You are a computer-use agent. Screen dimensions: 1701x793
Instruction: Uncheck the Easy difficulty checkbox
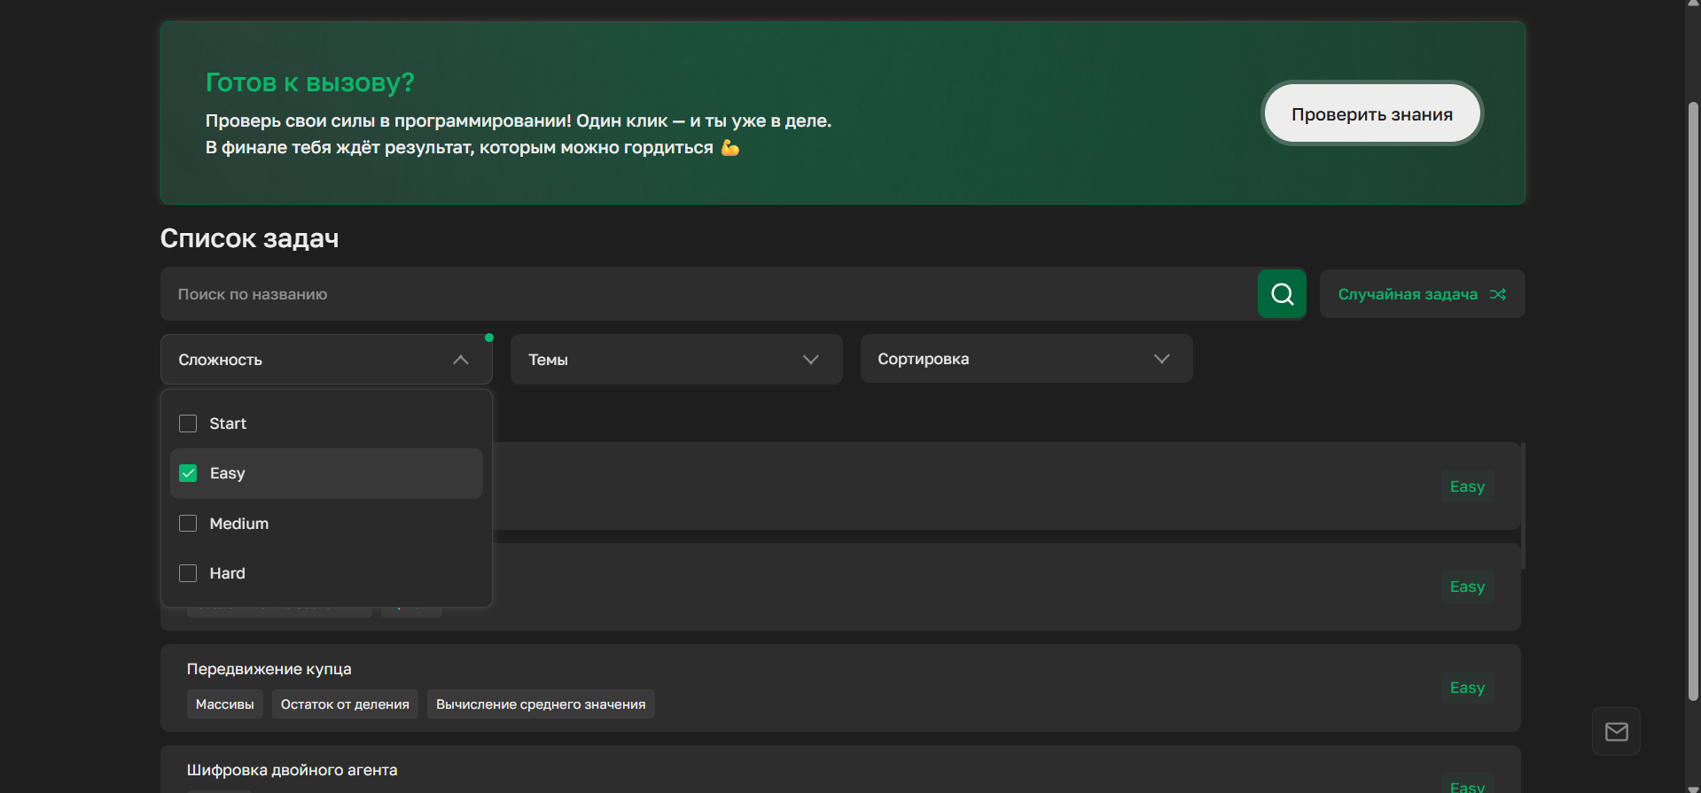pyautogui.click(x=188, y=473)
